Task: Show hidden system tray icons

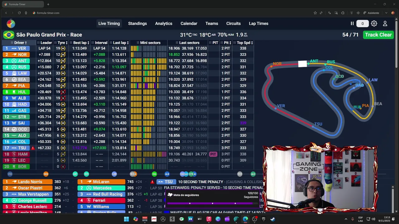Action: tap(346, 219)
